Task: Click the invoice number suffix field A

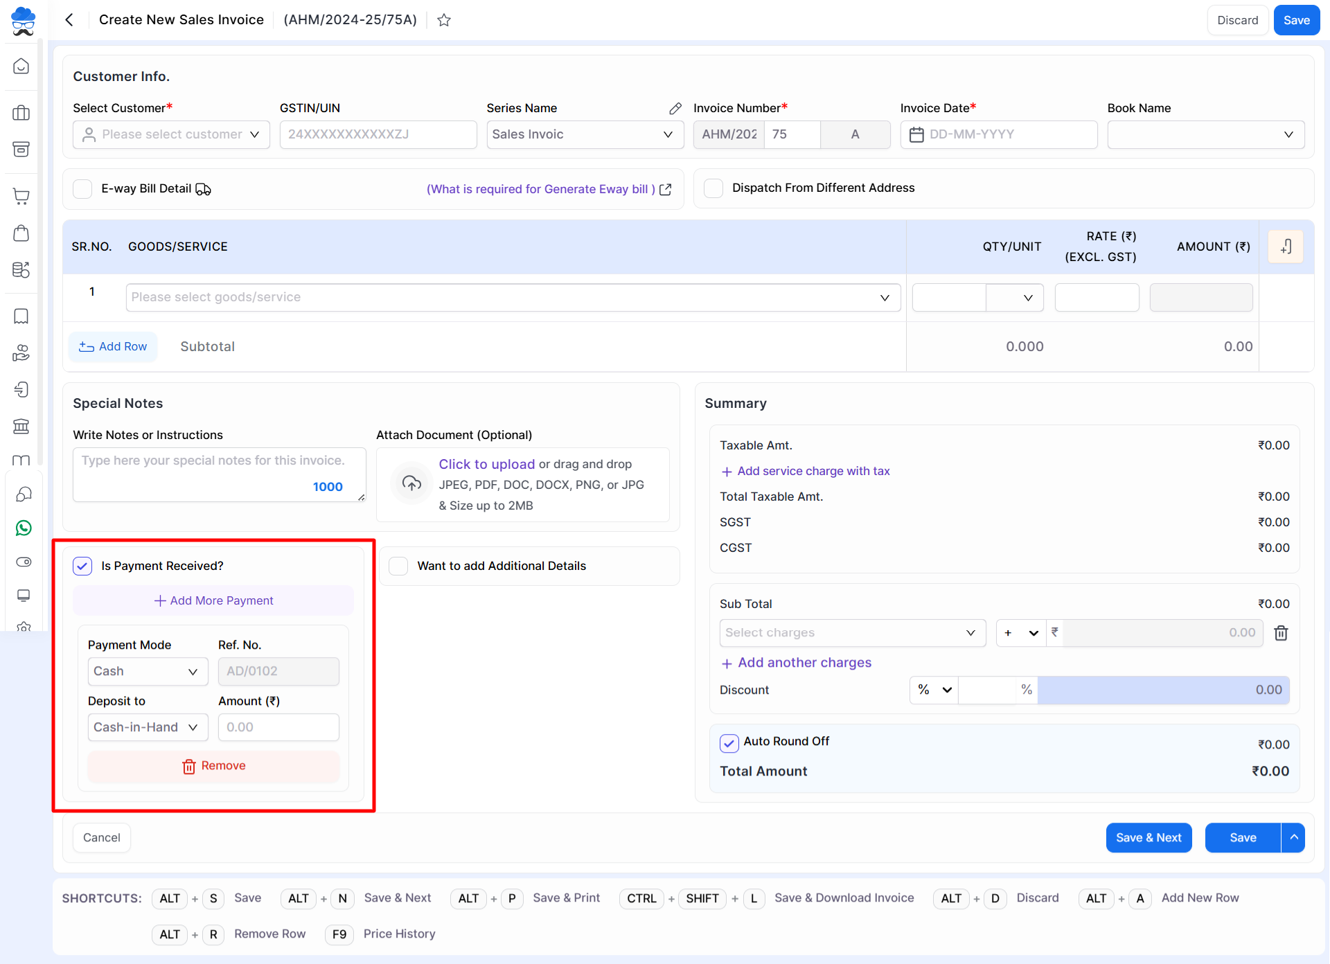Action: (855, 134)
